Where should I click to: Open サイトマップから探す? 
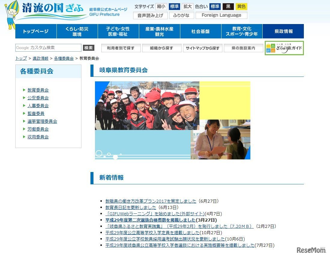click(x=203, y=48)
